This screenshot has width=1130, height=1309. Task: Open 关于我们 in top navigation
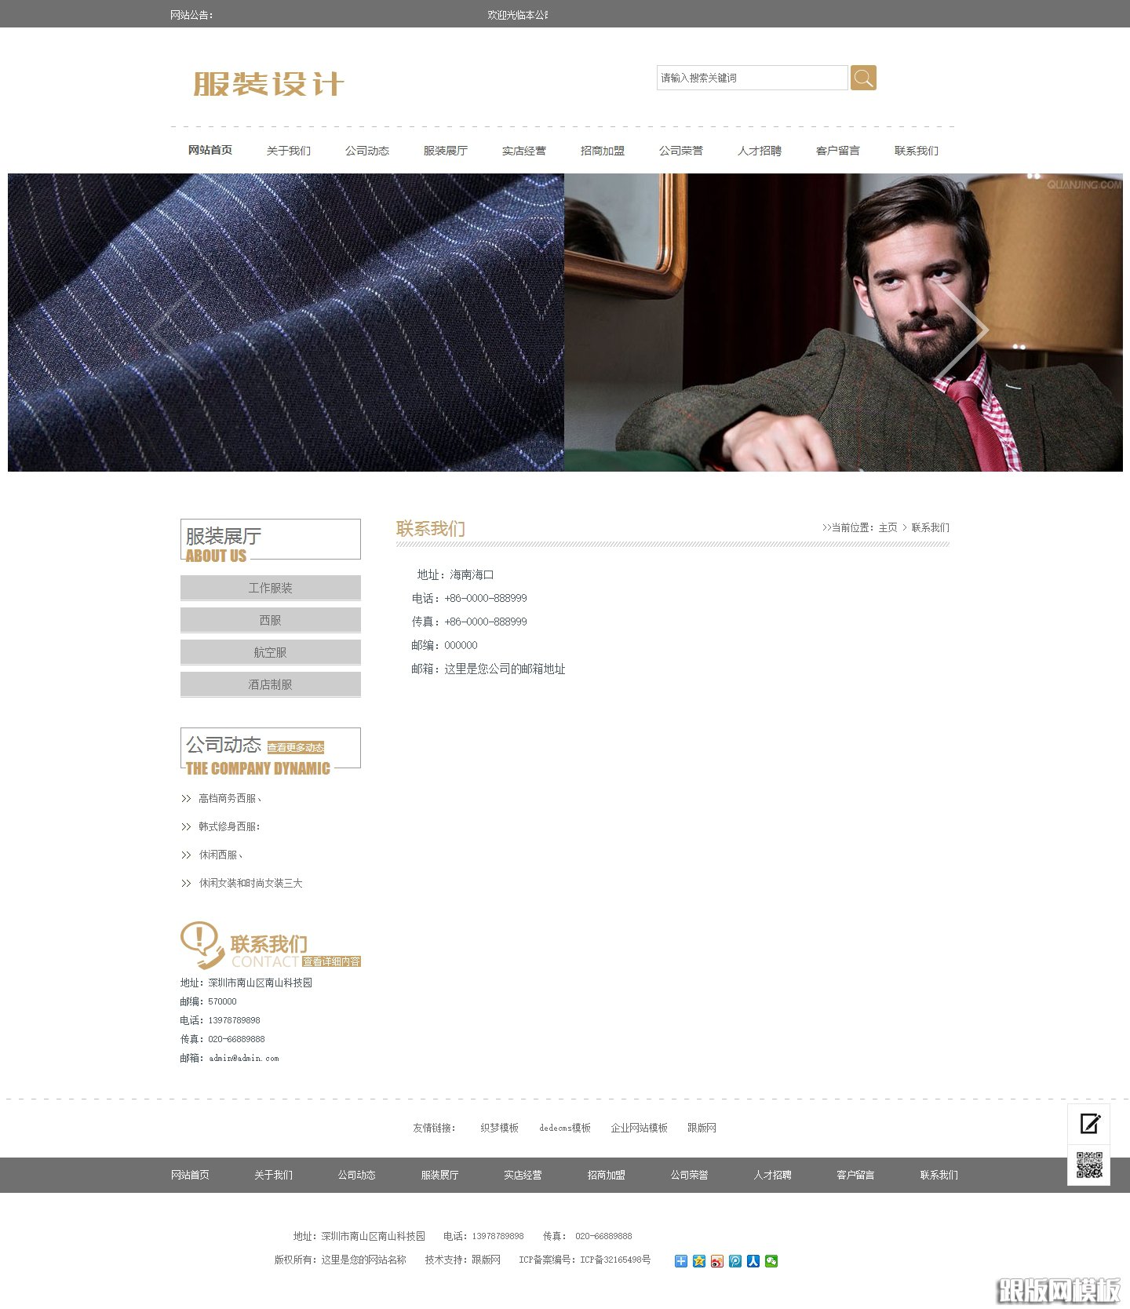288,151
